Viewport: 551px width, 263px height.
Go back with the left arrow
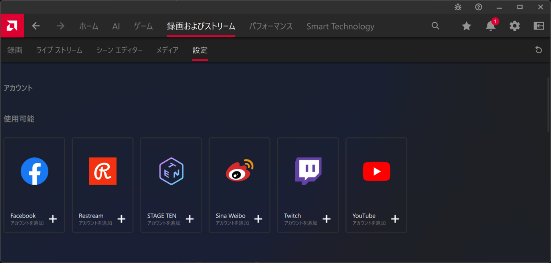[x=36, y=26]
